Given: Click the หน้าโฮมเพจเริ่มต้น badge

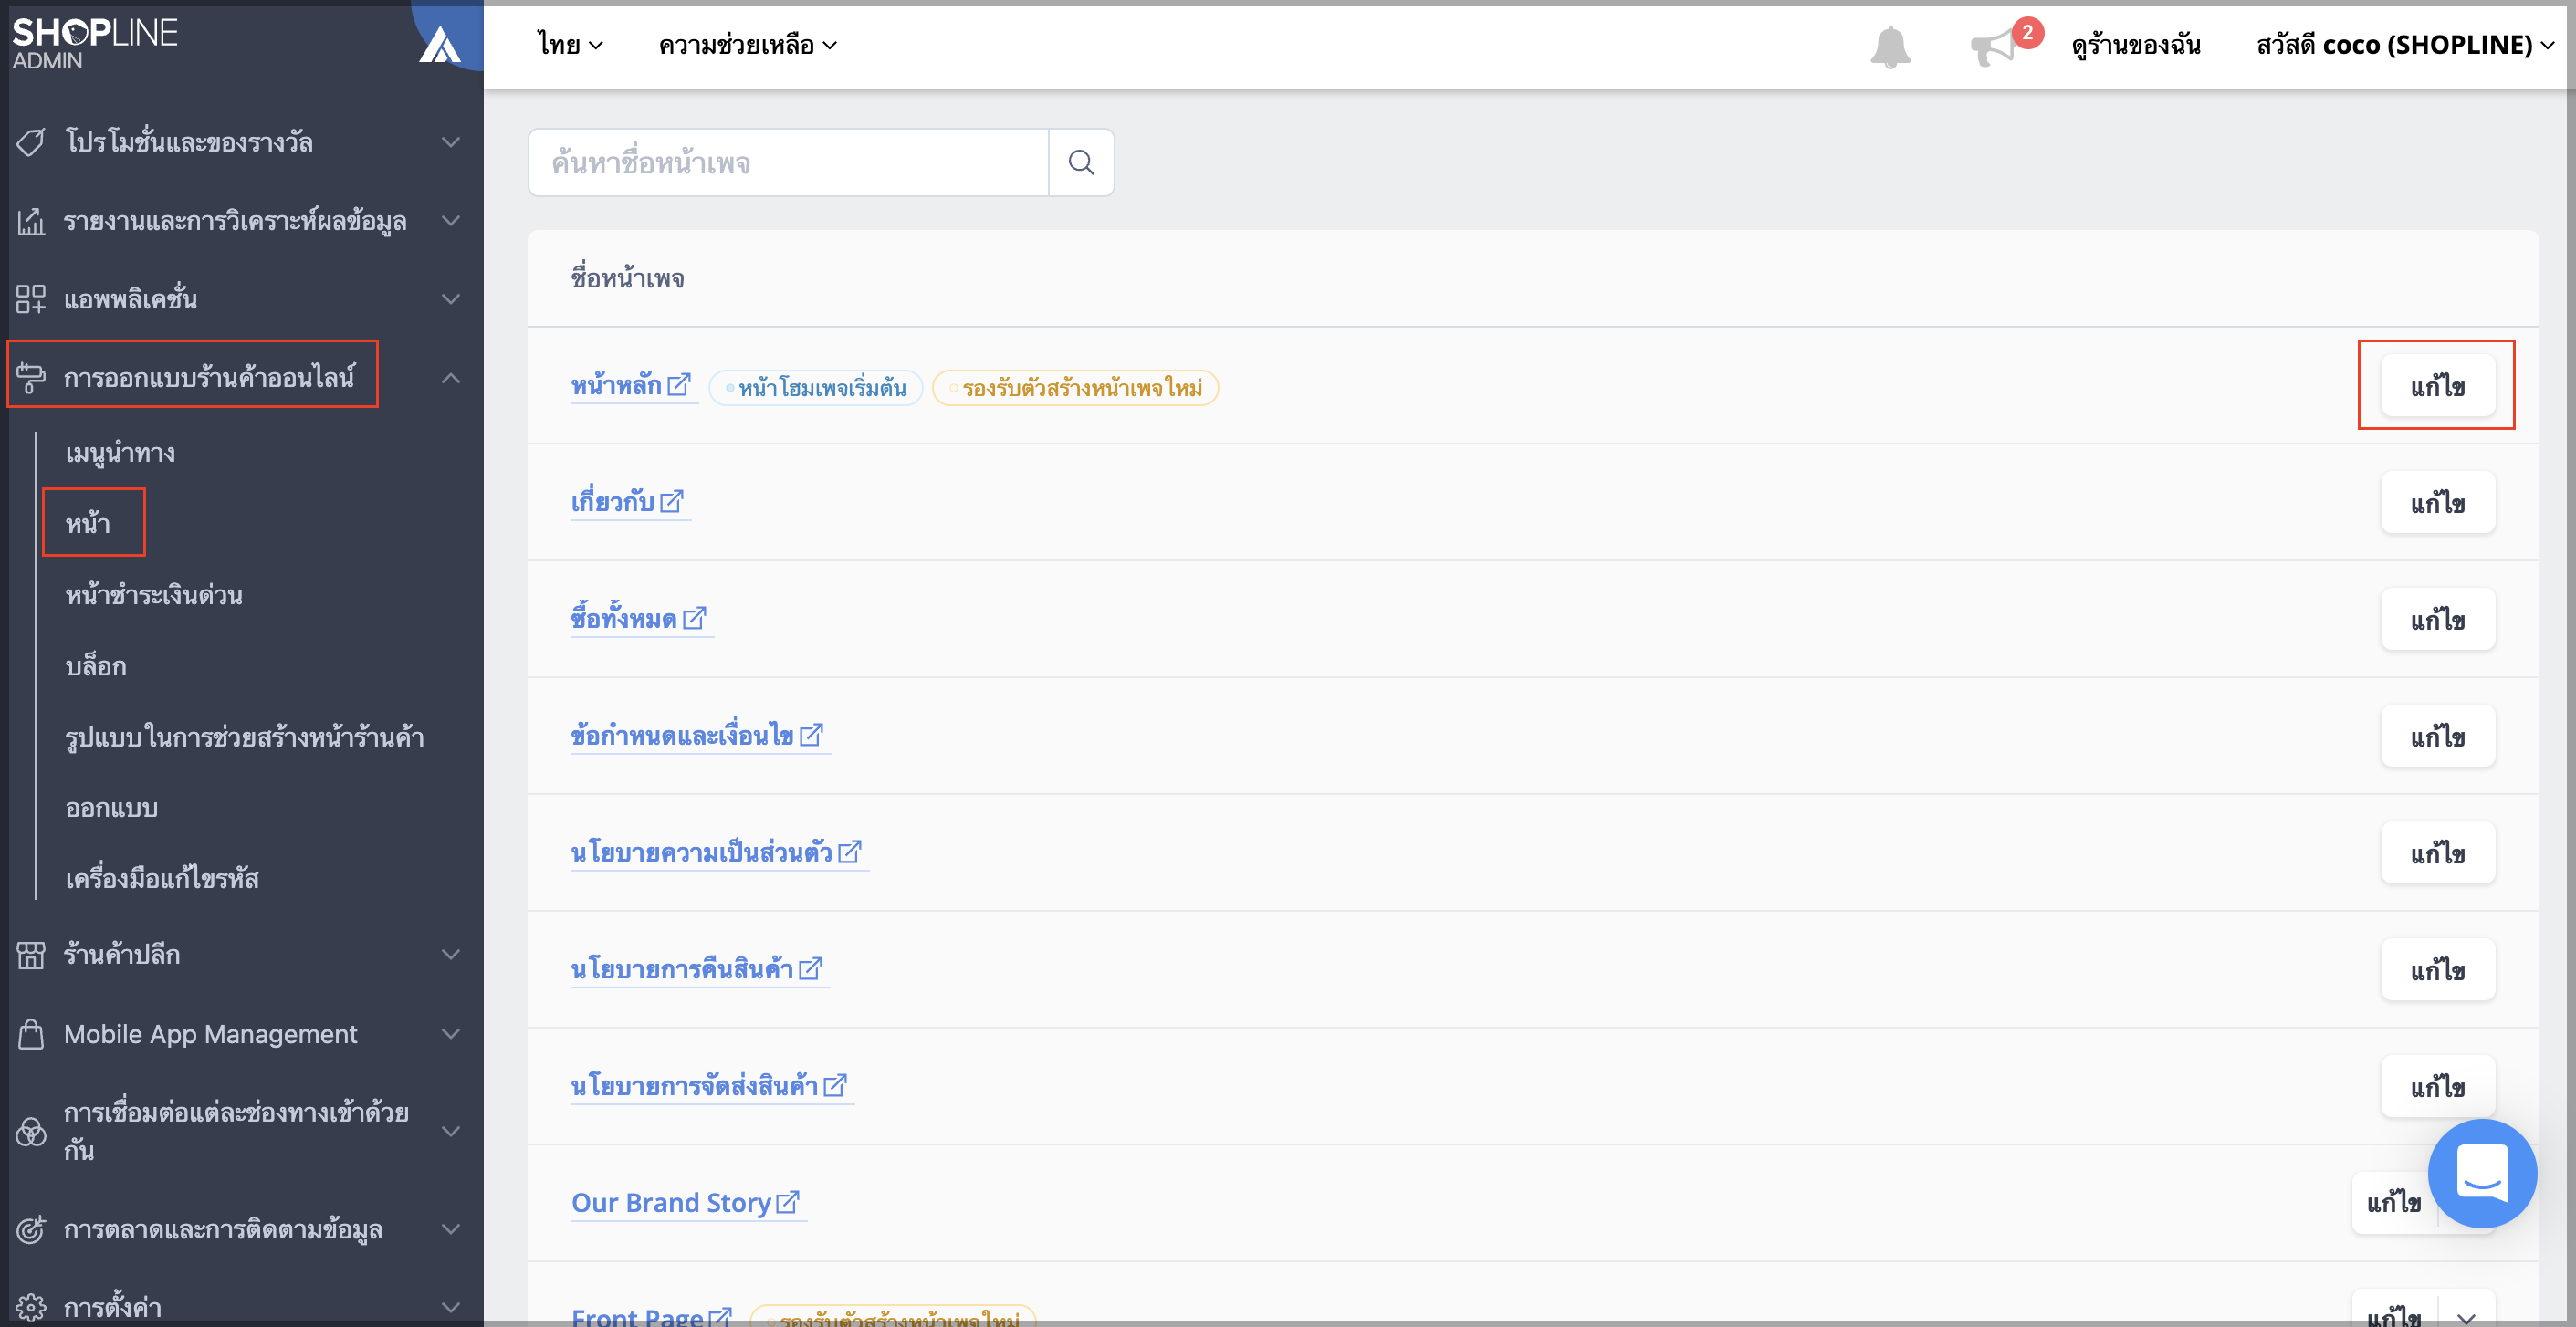Looking at the screenshot, I should (816, 387).
